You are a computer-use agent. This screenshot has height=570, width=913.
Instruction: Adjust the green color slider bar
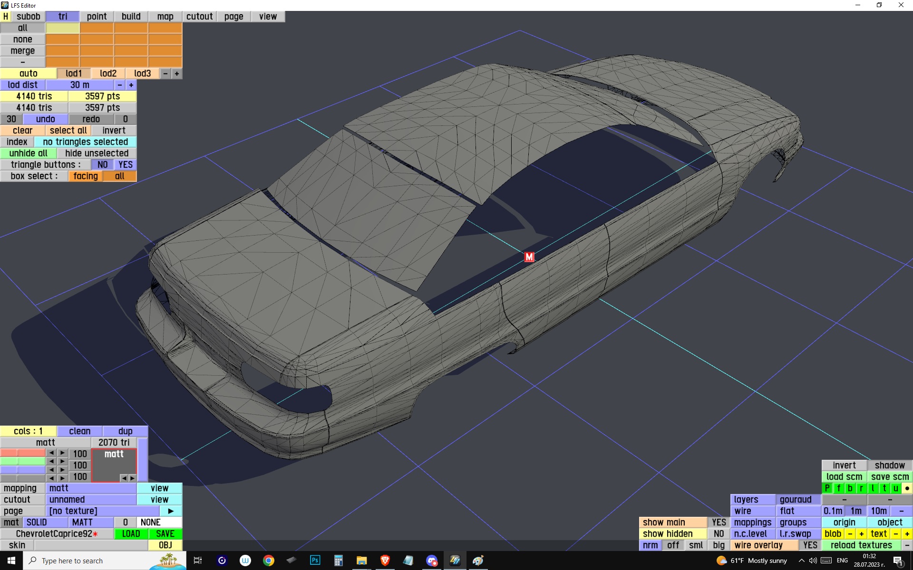tap(23, 461)
